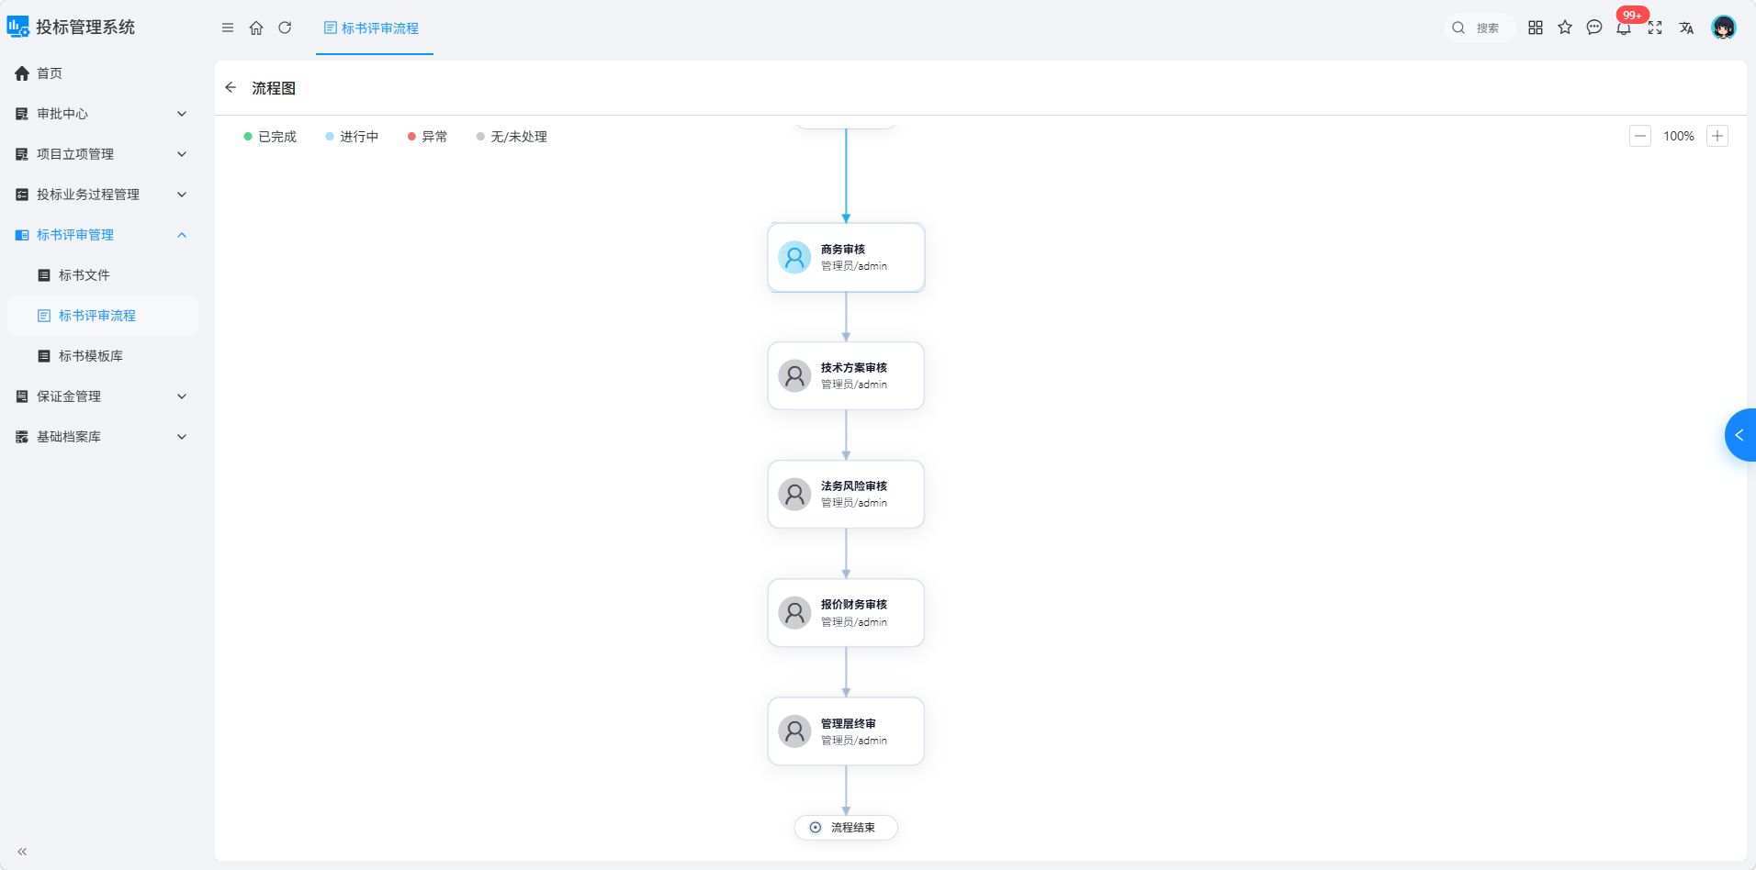Zoom in the flowchart with plus button
1756x870 pixels.
tap(1717, 136)
